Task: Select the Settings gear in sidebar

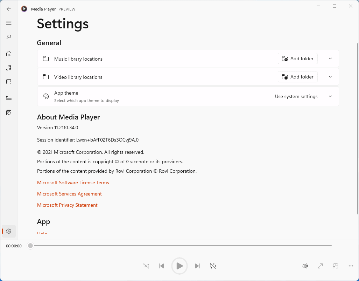Action: [9, 231]
